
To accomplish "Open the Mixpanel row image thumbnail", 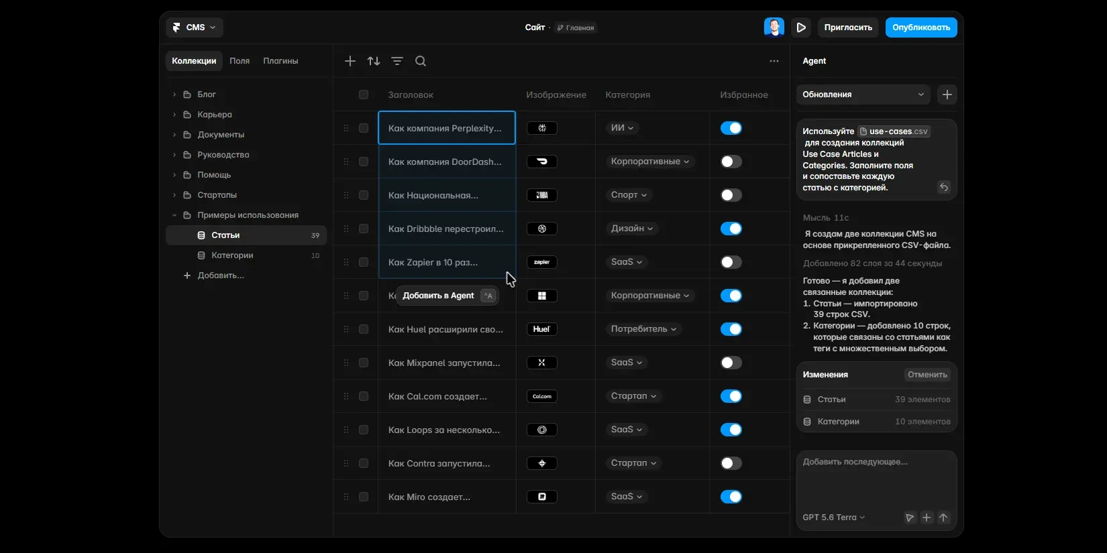I will tap(542, 363).
